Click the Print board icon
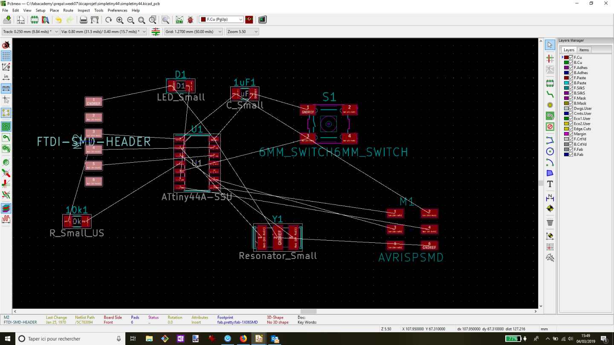614x345 pixels. pos(84,20)
